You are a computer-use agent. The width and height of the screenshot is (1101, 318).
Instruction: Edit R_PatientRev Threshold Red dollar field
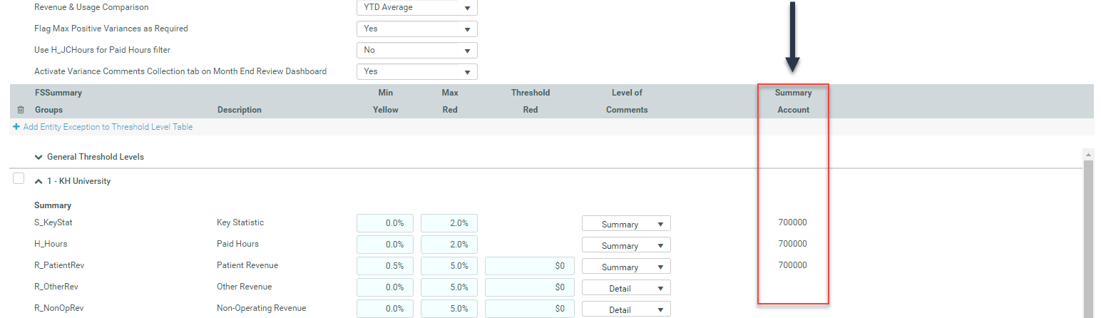point(529,266)
